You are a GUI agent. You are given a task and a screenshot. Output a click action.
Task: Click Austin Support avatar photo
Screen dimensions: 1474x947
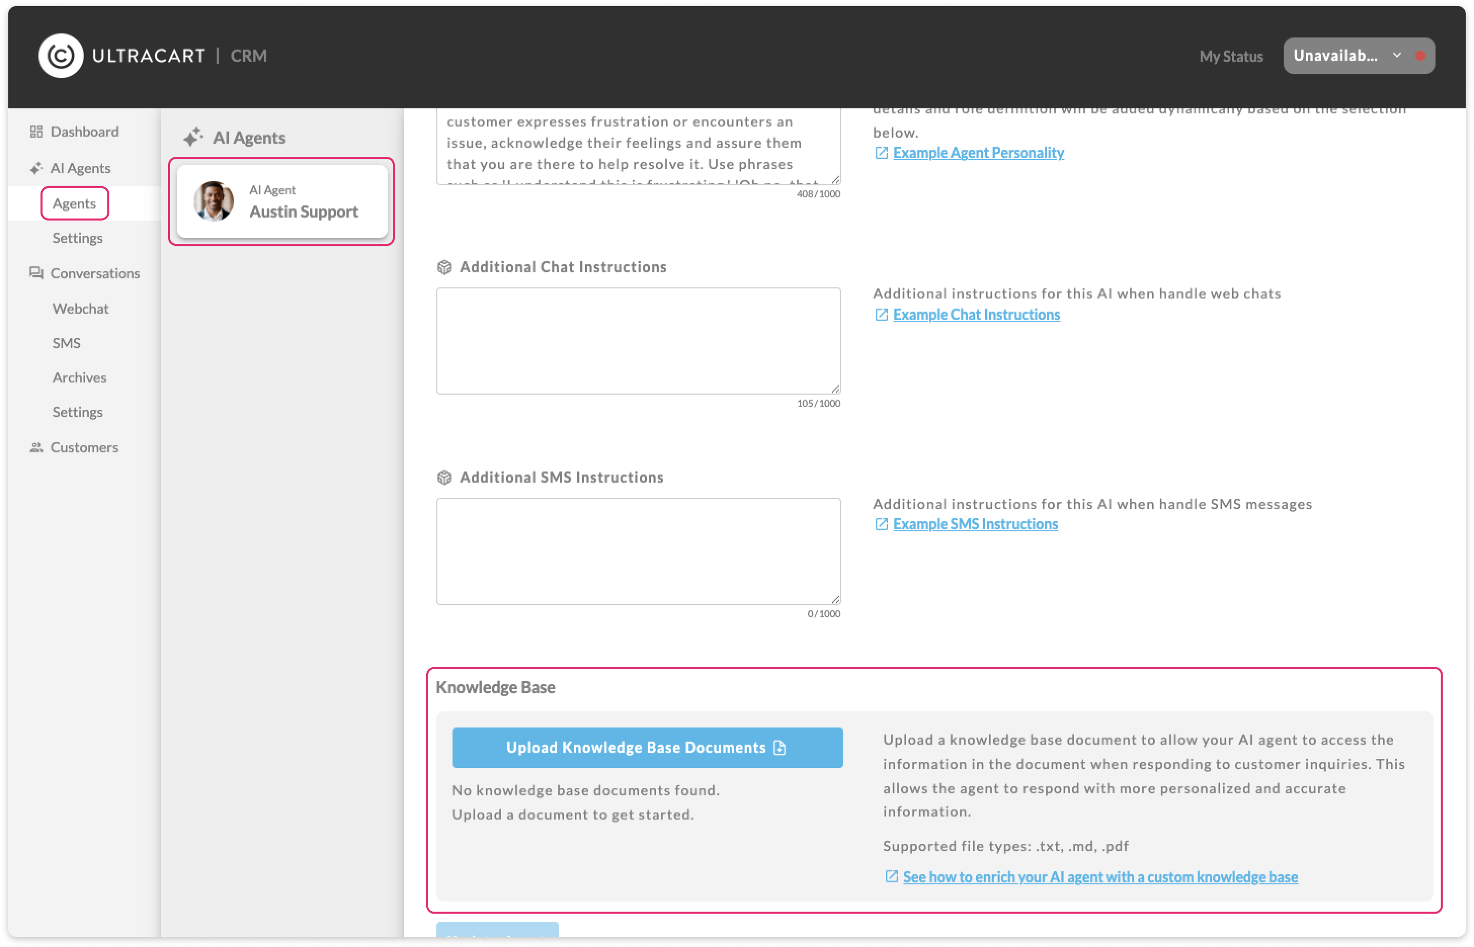[x=214, y=201]
